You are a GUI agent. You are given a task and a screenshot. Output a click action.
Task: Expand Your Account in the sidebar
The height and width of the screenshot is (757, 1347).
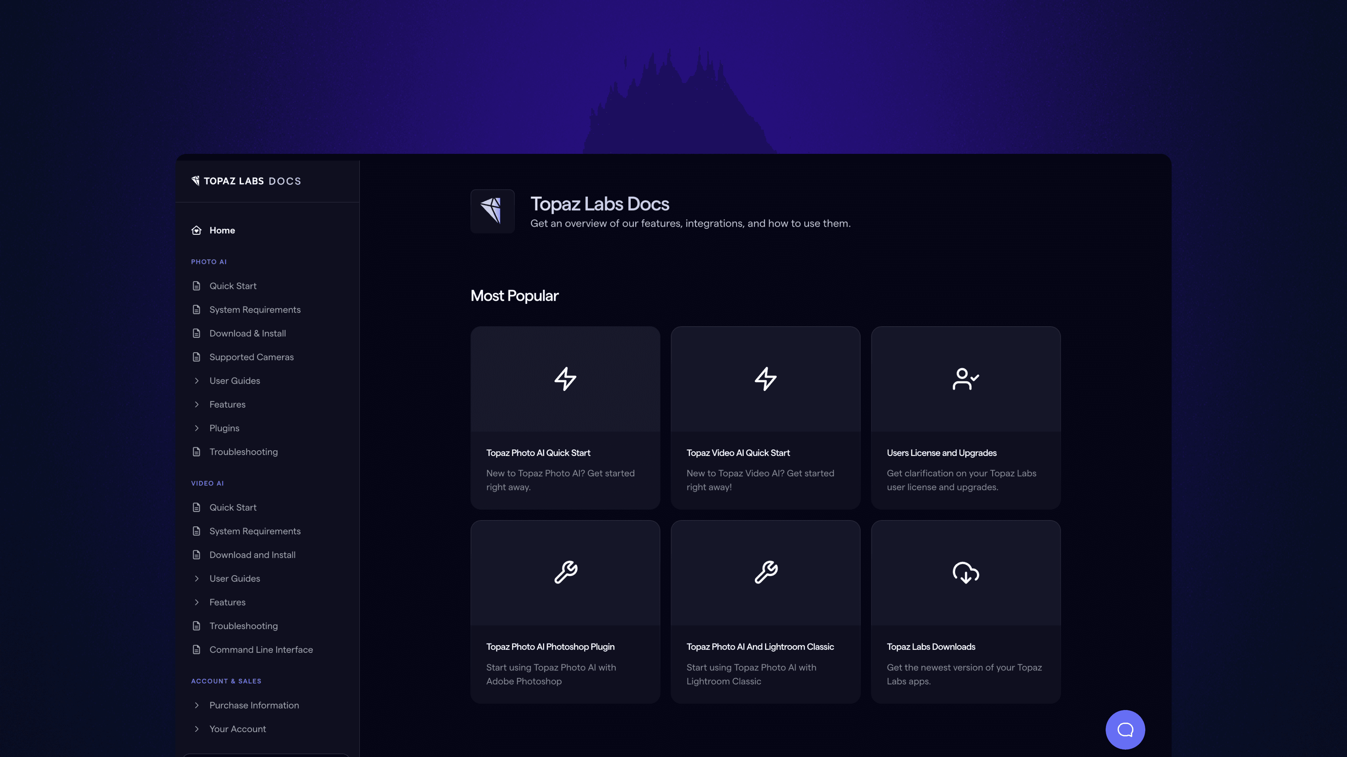pos(237,729)
